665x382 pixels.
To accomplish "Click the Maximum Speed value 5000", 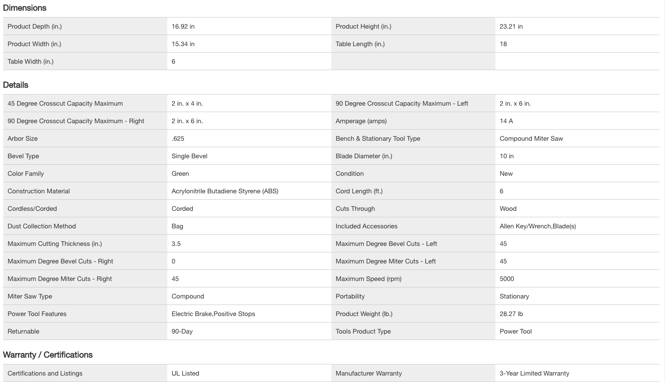I will point(506,279).
